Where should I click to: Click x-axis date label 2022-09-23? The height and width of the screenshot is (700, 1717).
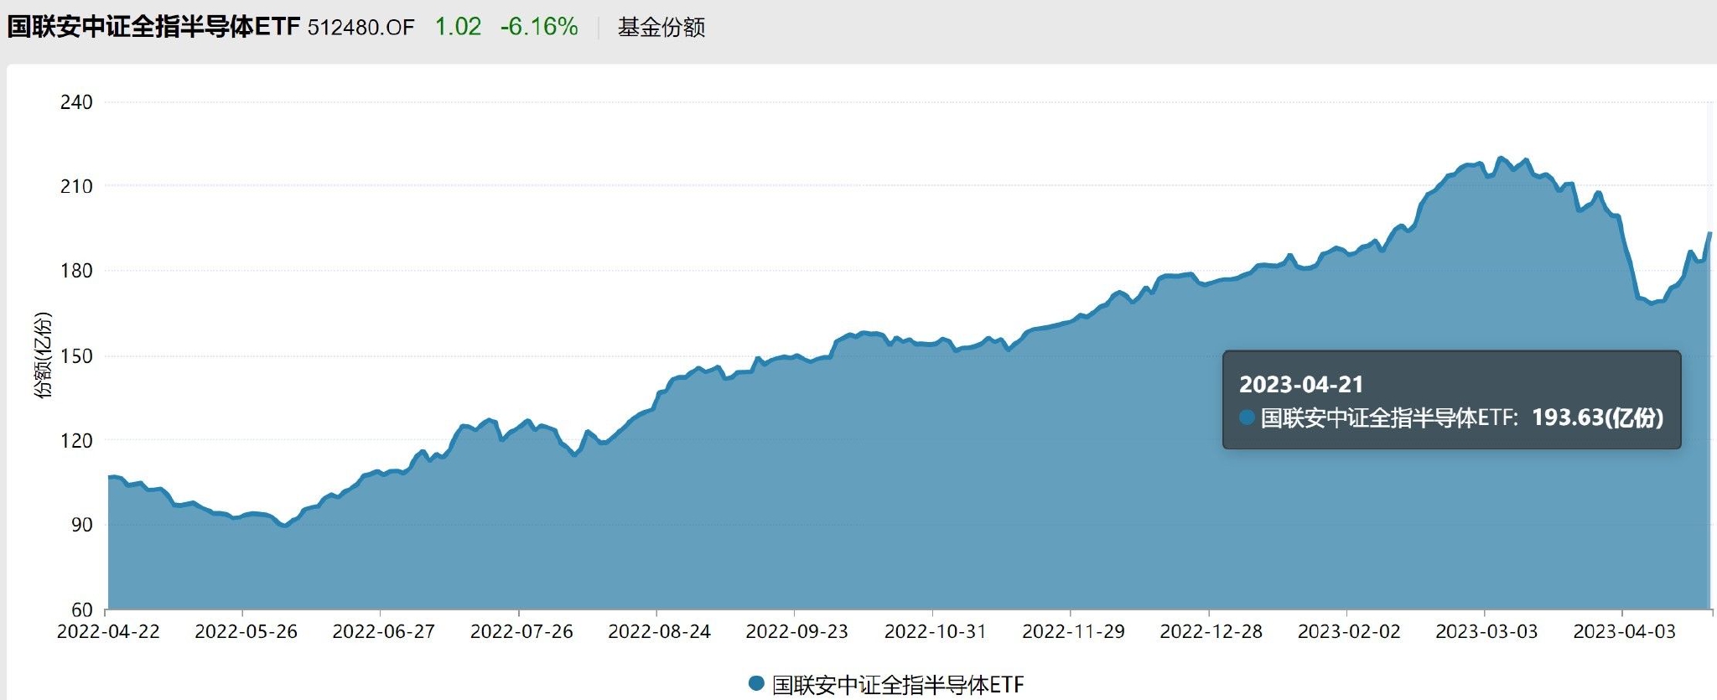pos(797,632)
